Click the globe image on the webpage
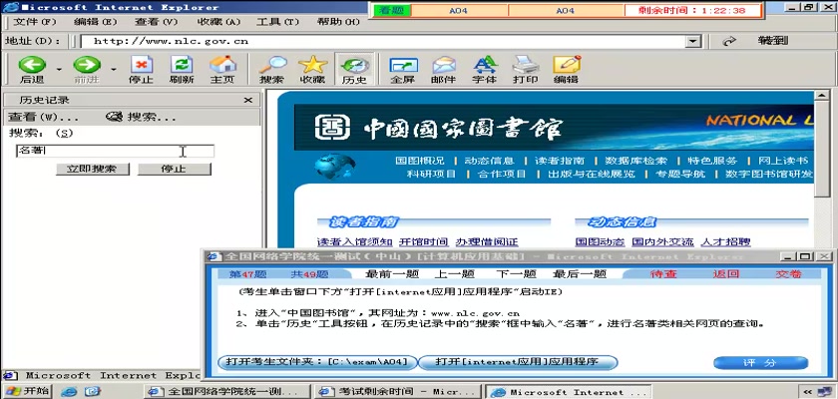 pos(335,167)
